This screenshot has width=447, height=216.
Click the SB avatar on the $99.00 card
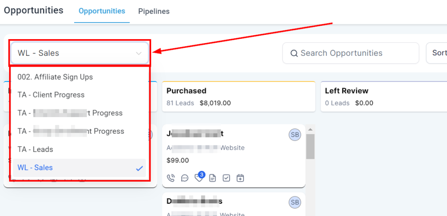pos(295,135)
